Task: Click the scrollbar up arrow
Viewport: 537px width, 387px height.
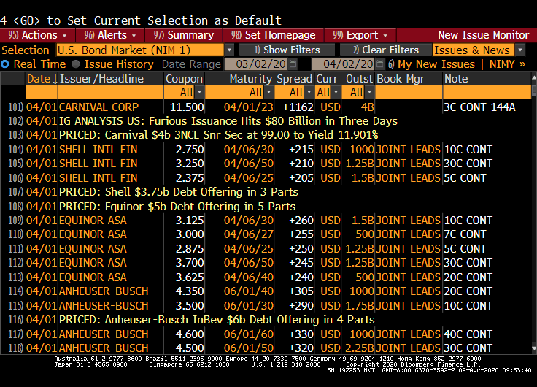Action: coord(534,78)
